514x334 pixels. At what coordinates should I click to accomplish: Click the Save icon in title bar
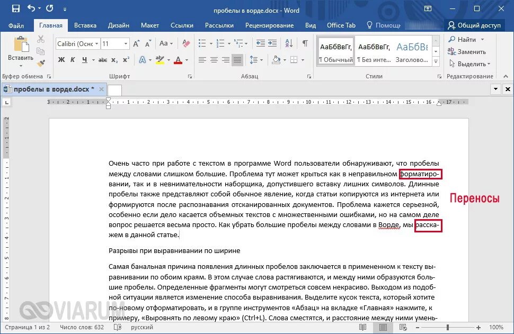coord(16,8)
